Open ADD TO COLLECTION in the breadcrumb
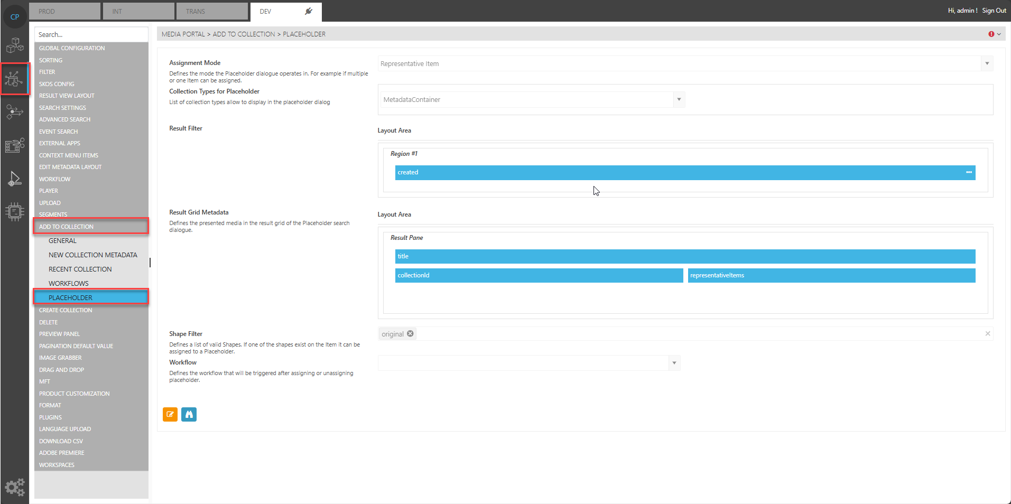 pos(244,34)
